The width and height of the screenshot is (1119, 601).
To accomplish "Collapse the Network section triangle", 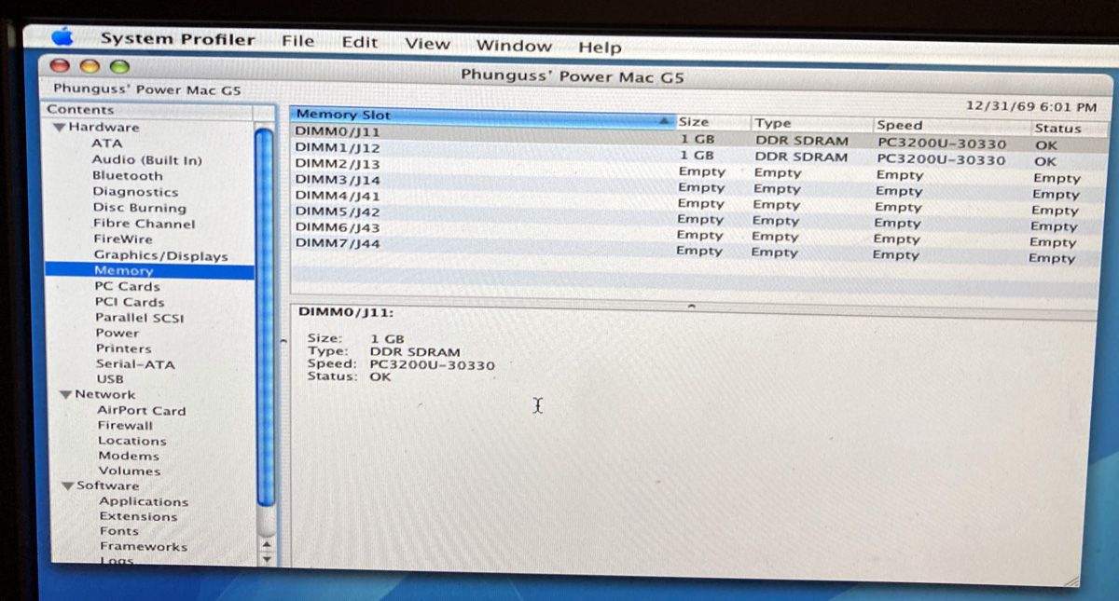I will (x=65, y=395).
